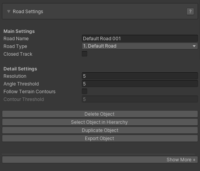Click the Delete Object button
The height and width of the screenshot is (171, 200).
(100, 114)
